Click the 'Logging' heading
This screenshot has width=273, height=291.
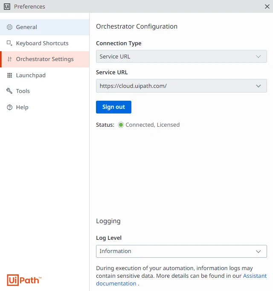coord(108,221)
